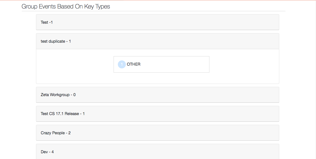The height and width of the screenshot is (159, 316).
Task: Click the OTHER label text
Action: click(134, 64)
